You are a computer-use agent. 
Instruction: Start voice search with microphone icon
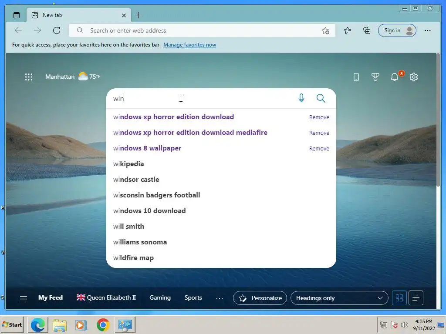(x=301, y=98)
